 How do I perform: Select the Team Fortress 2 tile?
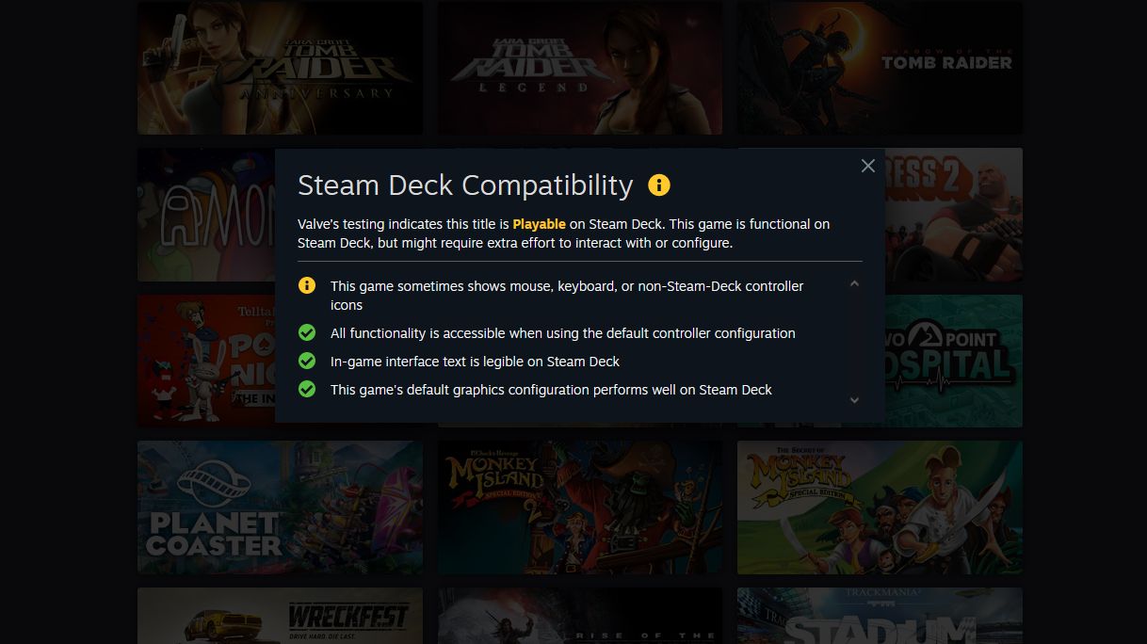(x=953, y=215)
